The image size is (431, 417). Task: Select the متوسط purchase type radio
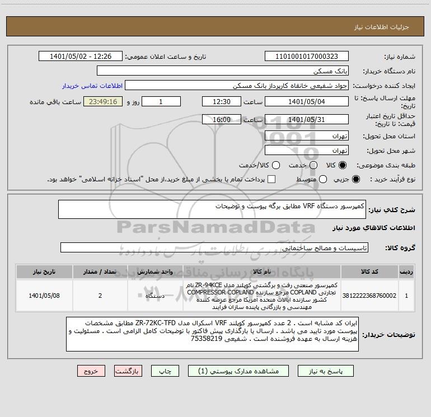pyautogui.click(x=323, y=179)
